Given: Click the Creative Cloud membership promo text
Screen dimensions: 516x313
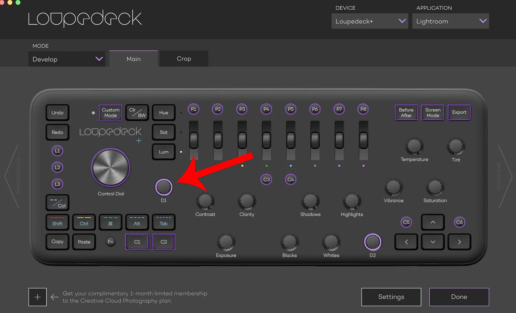Looking at the screenshot, I should pyautogui.click(x=135, y=297).
